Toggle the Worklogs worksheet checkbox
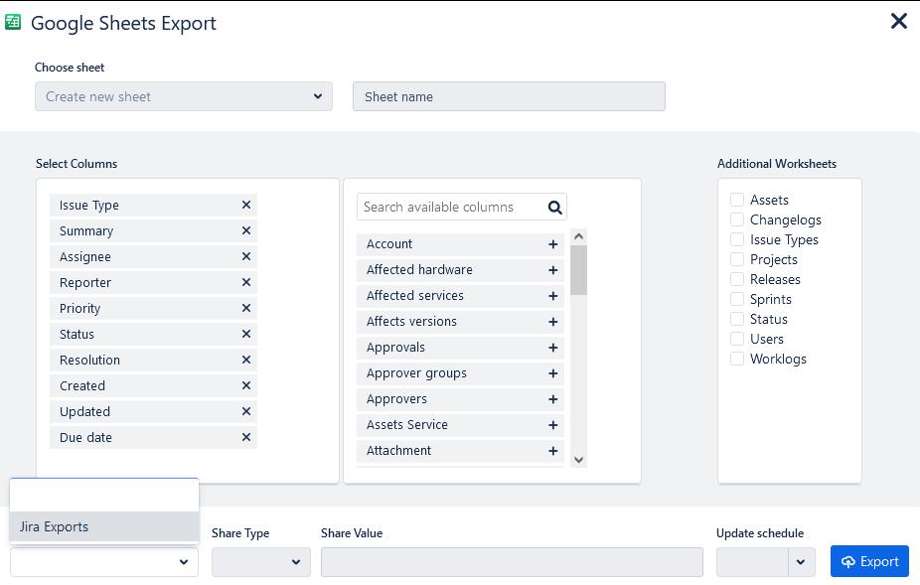The width and height of the screenshot is (920, 585). [737, 359]
